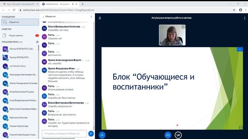The image size is (248, 139).
Task: Click the red notes notification badge
Action: 37,36
